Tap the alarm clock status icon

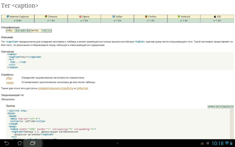click(208, 143)
